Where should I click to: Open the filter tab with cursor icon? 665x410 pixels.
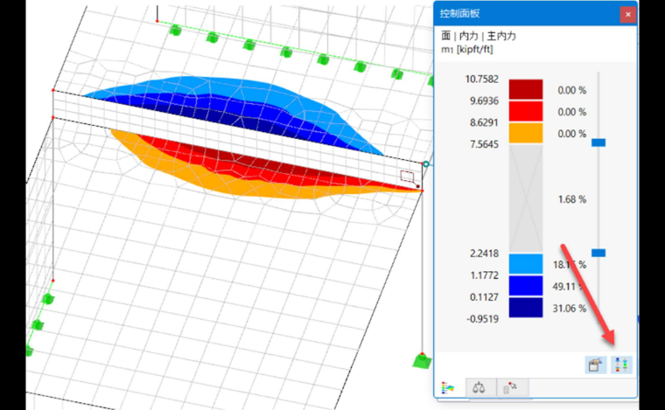point(510,387)
